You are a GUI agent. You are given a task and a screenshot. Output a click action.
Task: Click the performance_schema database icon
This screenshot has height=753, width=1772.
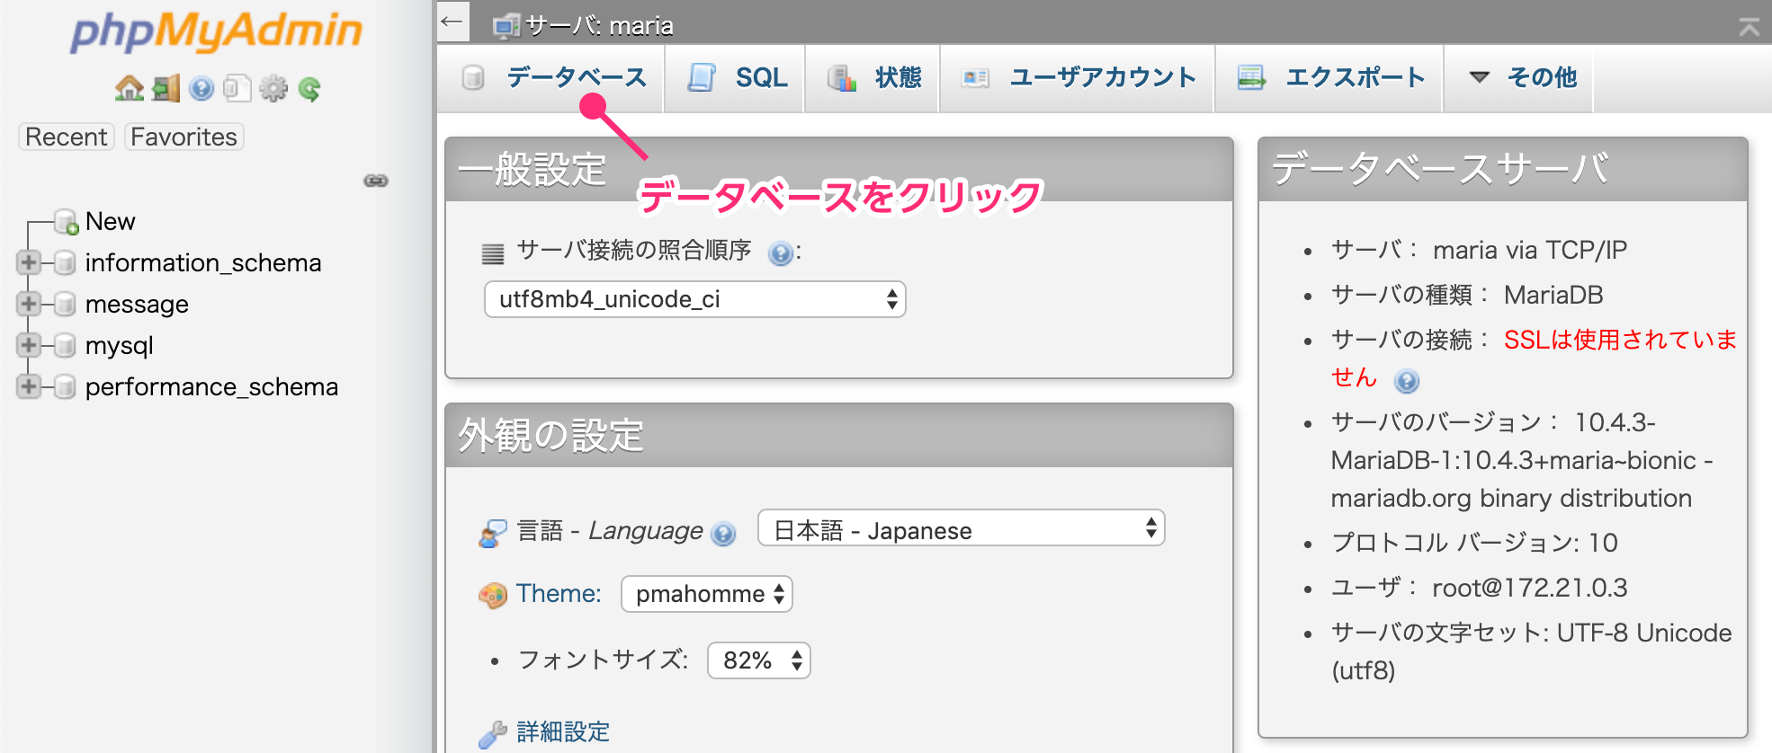(x=64, y=386)
